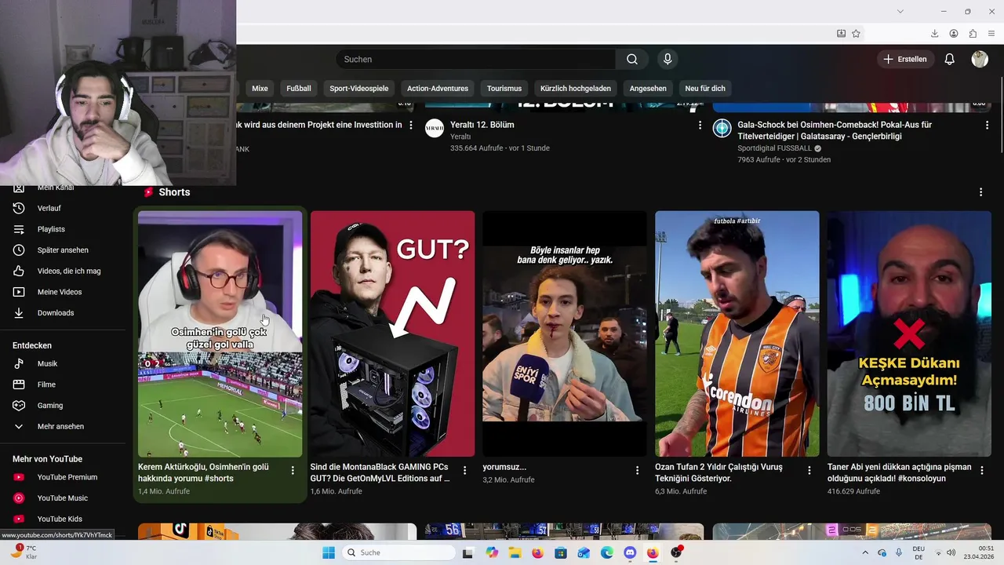Play the Ozan Tufan Hull City short
This screenshot has width=1004, height=565.
(737, 334)
